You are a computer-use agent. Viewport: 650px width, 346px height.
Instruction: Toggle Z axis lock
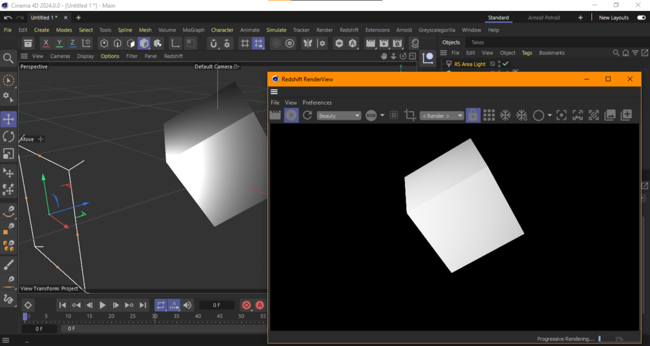tap(72, 43)
